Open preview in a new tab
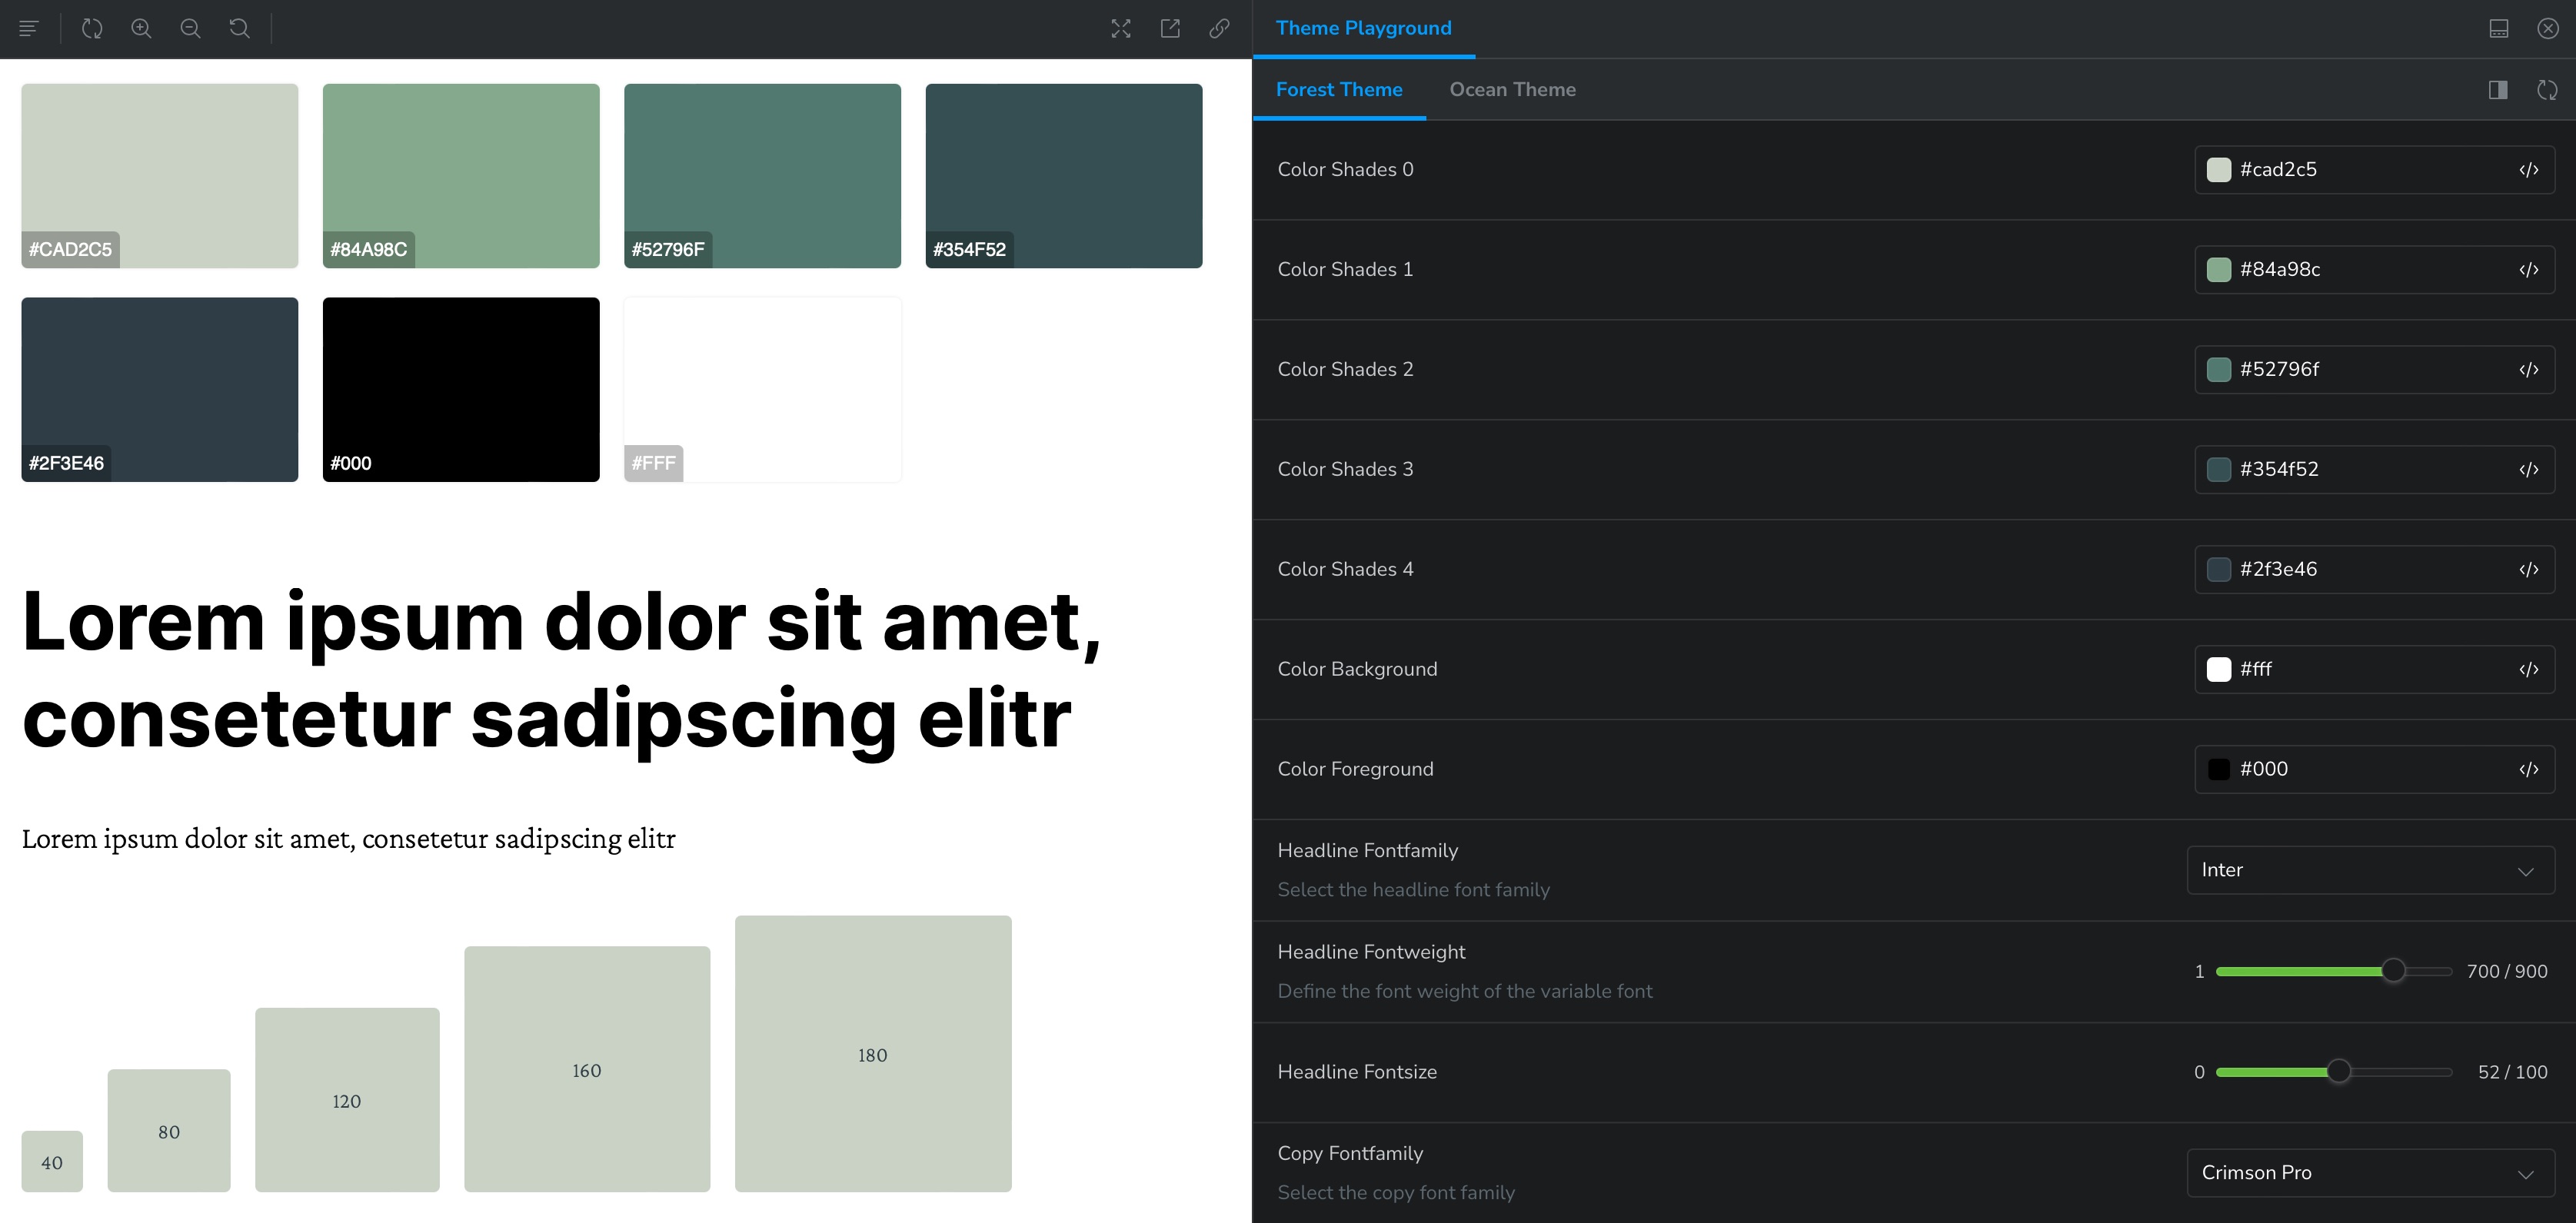This screenshot has width=2576, height=1223. point(1170,29)
